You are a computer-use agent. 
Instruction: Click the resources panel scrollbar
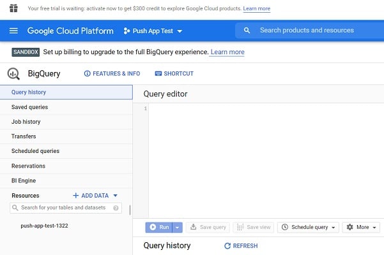pyautogui.click(x=130, y=210)
